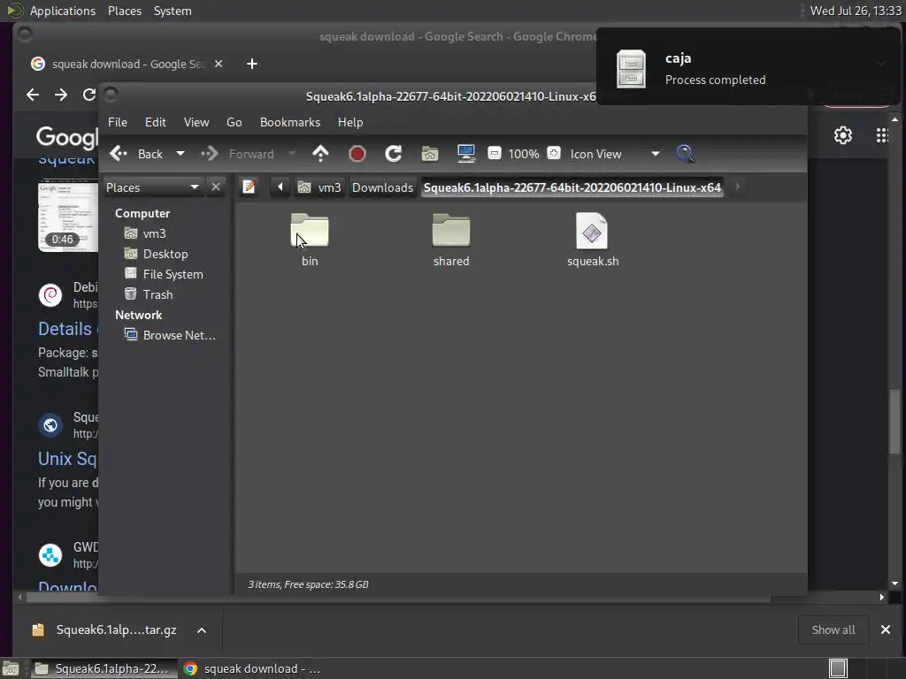Go forward in Chrome browser
The width and height of the screenshot is (906, 679).
tap(61, 95)
